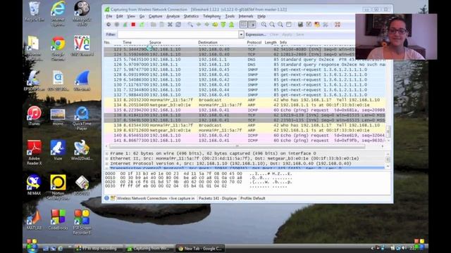Open capture filters dialog icon
This screenshot has height=253, width=451.
click(x=300, y=25)
